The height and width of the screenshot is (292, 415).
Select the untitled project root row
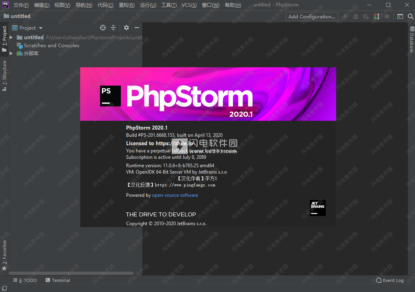click(75, 37)
